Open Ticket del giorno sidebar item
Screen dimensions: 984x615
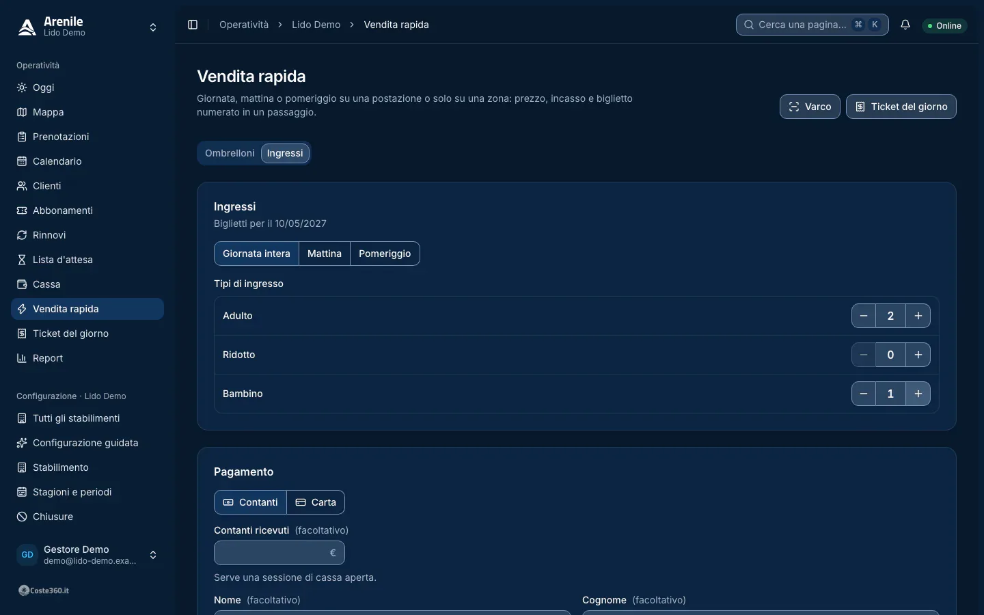coord(87,333)
